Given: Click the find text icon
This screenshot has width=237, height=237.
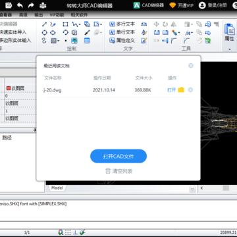Looking at the screenshot, I should tap(144, 24).
